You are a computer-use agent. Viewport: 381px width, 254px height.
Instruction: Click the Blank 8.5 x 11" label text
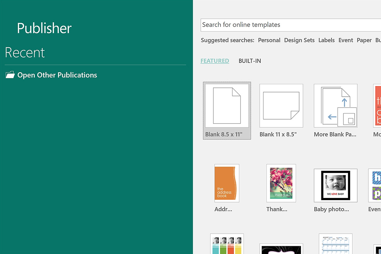224,134
